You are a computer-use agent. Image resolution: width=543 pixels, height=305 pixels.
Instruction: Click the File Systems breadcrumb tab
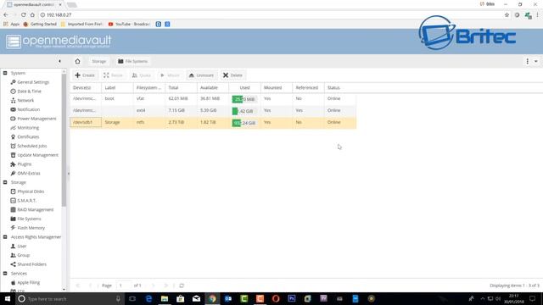132,61
